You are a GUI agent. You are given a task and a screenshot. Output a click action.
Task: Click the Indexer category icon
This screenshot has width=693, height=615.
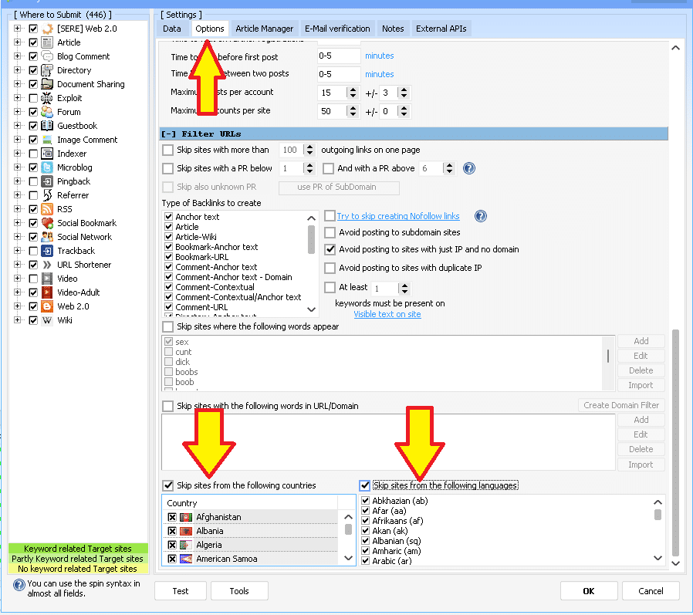[47, 154]
